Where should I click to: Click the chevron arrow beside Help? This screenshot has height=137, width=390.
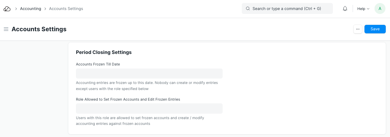click(368, 9)
